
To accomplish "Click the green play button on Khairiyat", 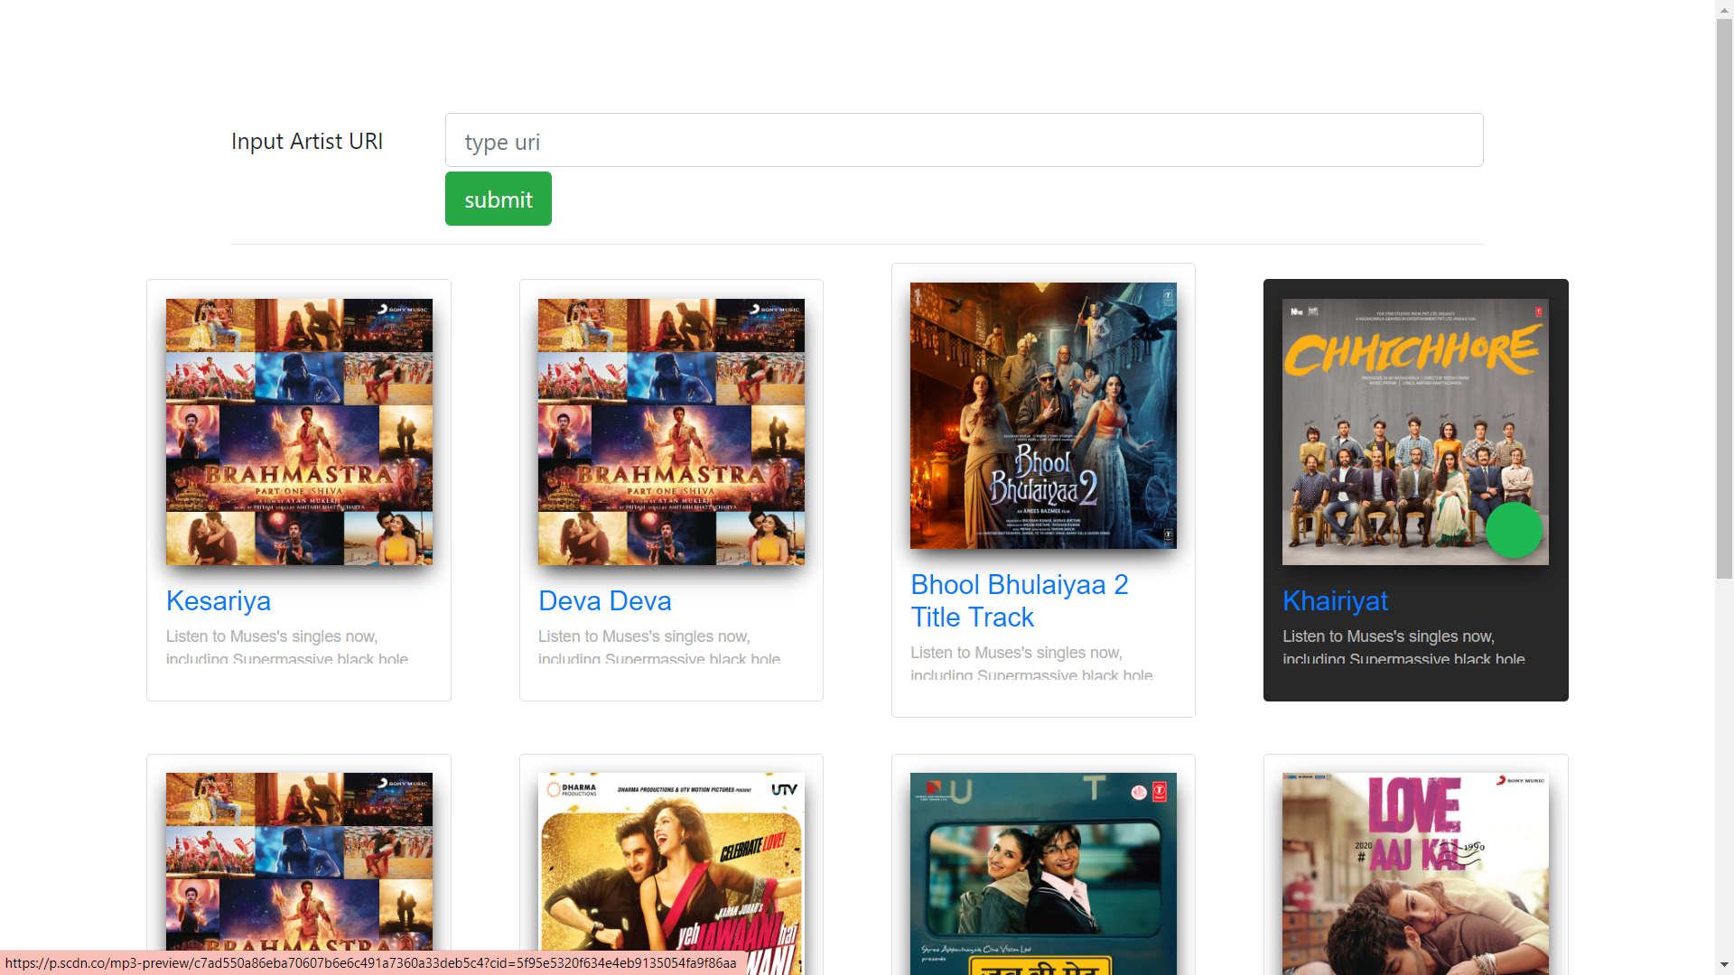I will coord(1514,530).
